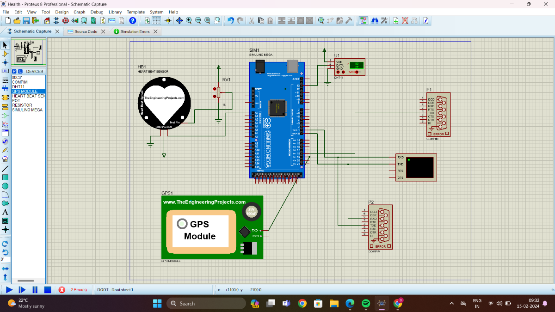Open the Library menu
The height and width of the screenshot is (312, 555).
coord(115,12)
